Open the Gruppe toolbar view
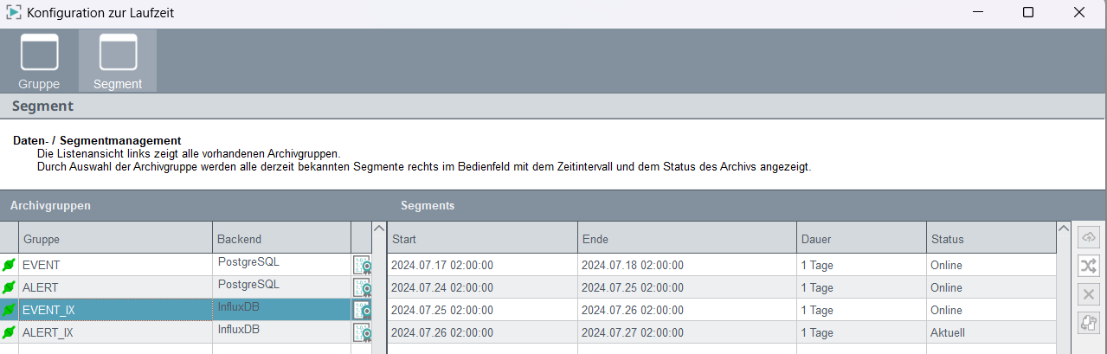Viewport: 1107px width, 354px height. point(39,61)
